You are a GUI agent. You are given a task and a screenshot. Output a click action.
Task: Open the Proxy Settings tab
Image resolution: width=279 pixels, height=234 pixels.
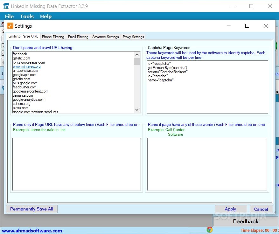point(133,37)
